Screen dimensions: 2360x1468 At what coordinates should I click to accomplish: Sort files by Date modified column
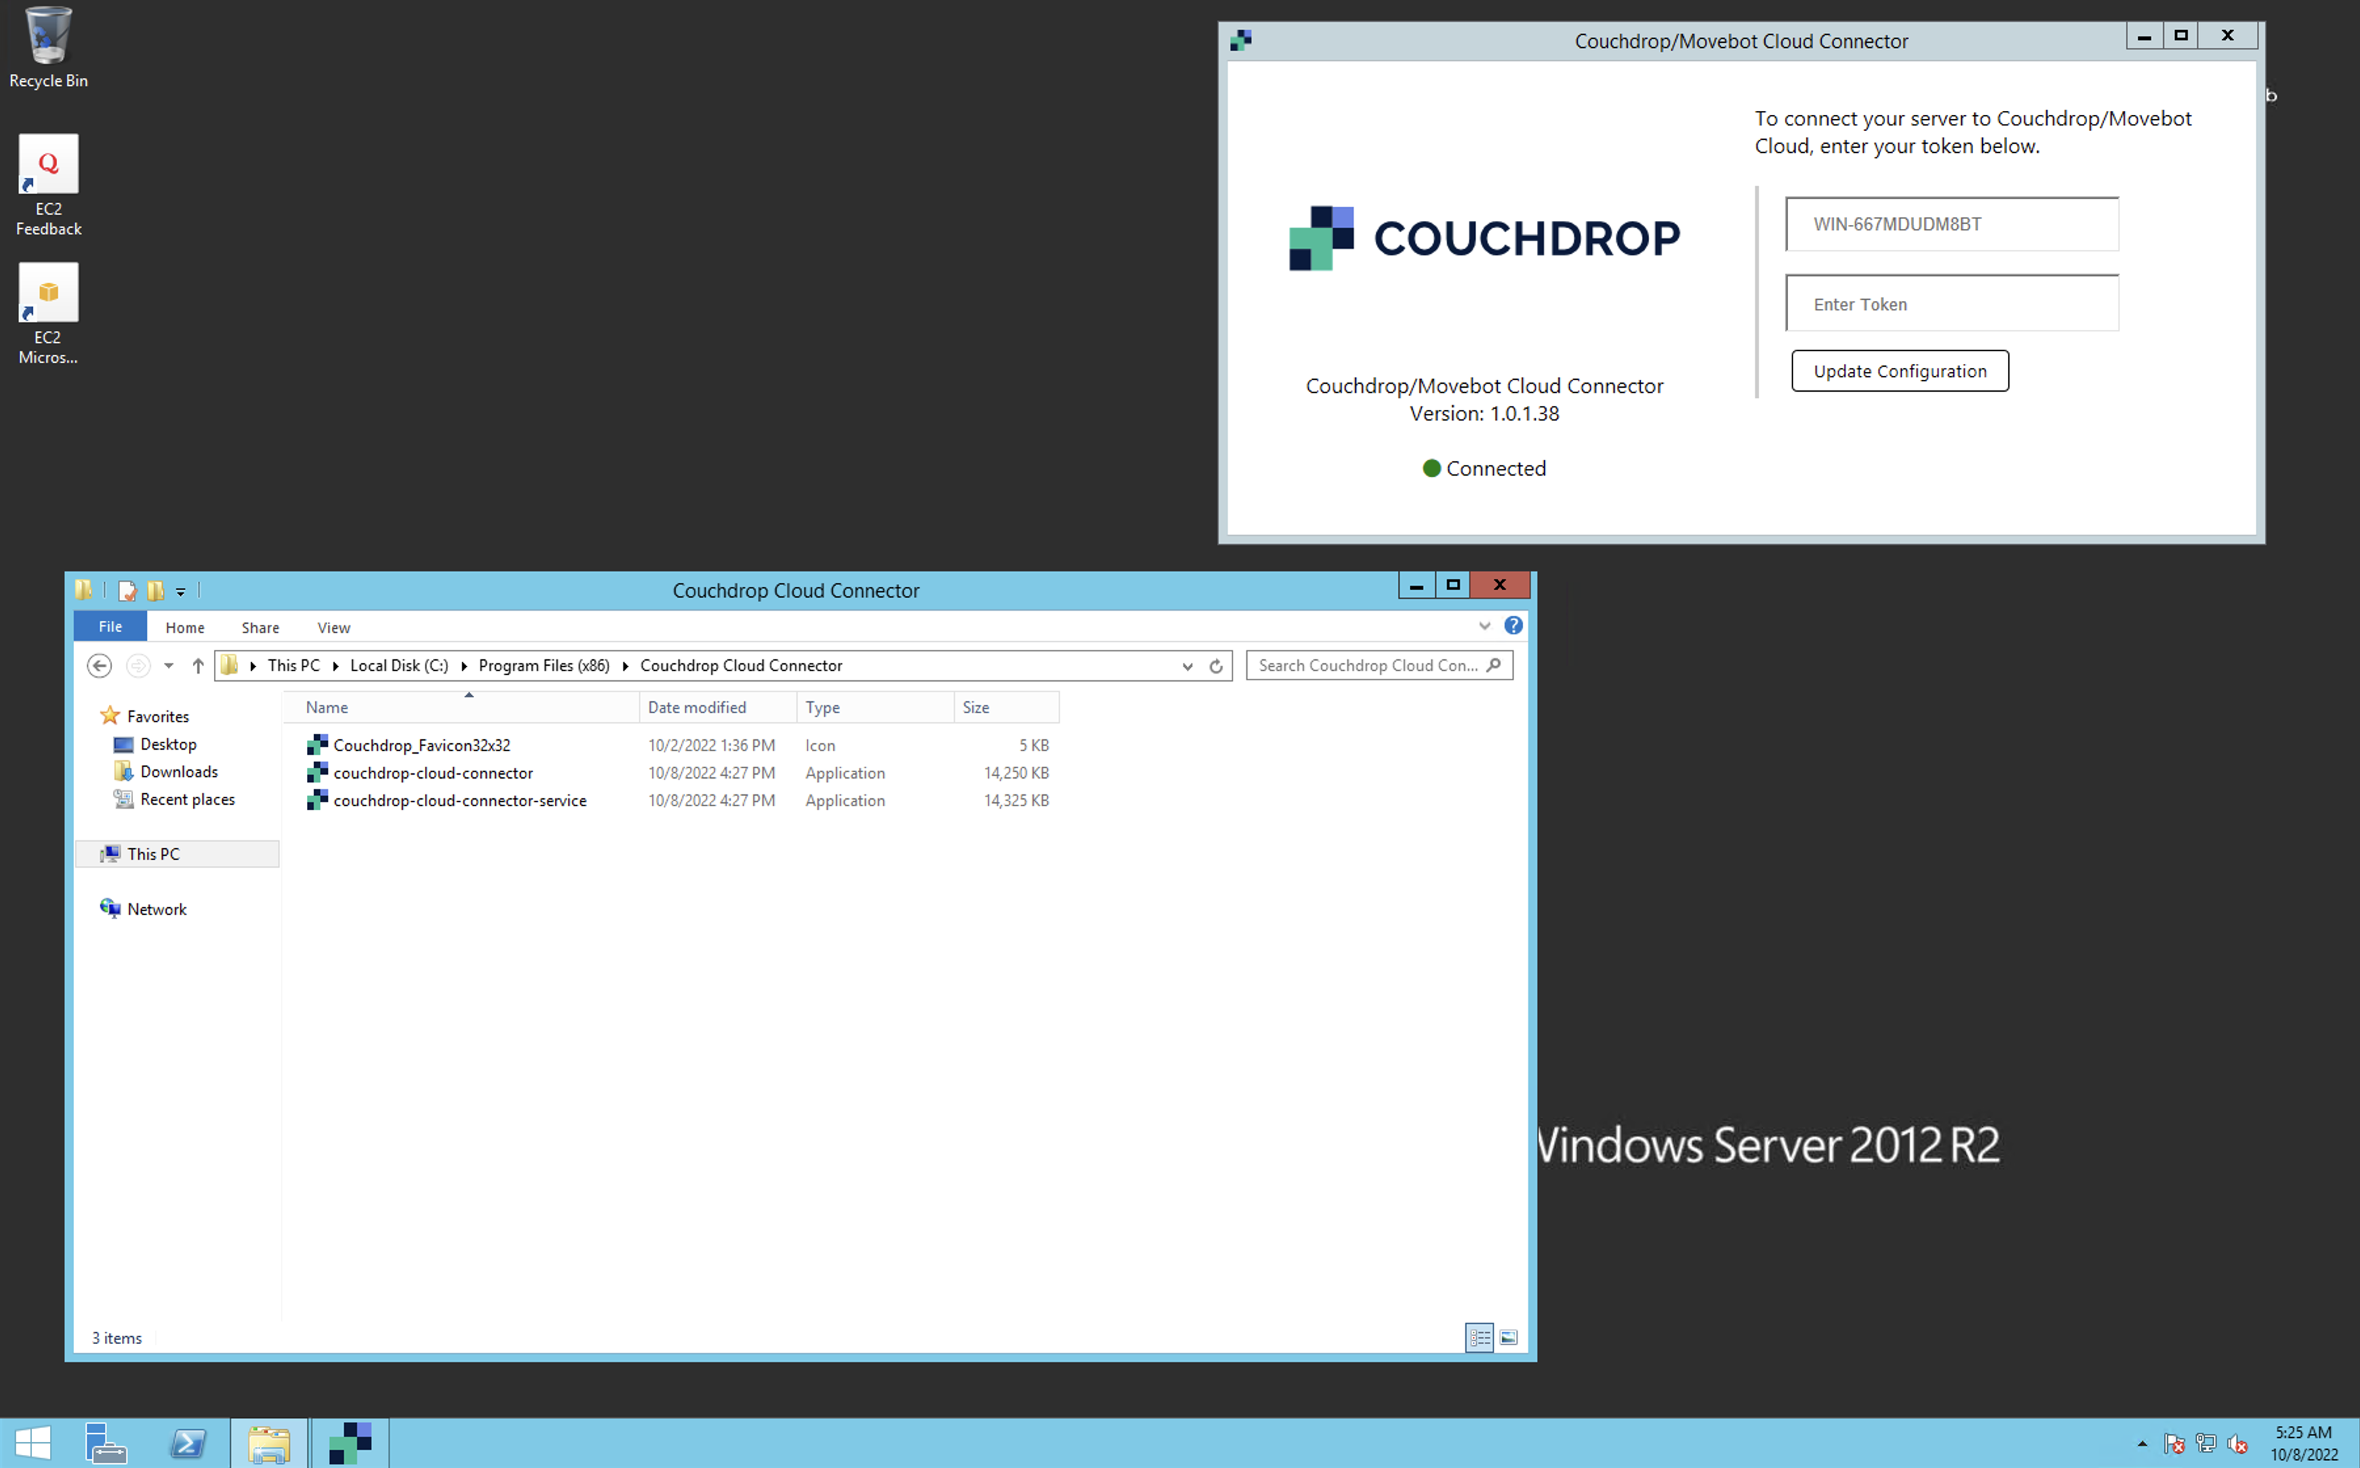point(718,707)
